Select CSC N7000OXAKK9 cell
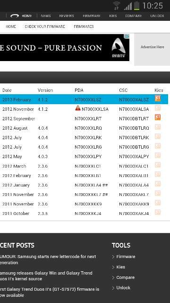The width and height of the screenshot is (170, 303). click(134, 204)
